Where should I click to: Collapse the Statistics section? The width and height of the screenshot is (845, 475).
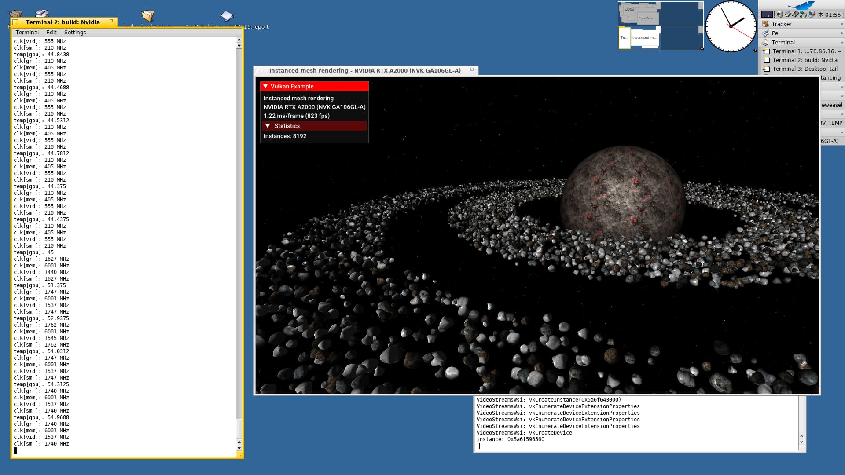(x=268, y=126)
